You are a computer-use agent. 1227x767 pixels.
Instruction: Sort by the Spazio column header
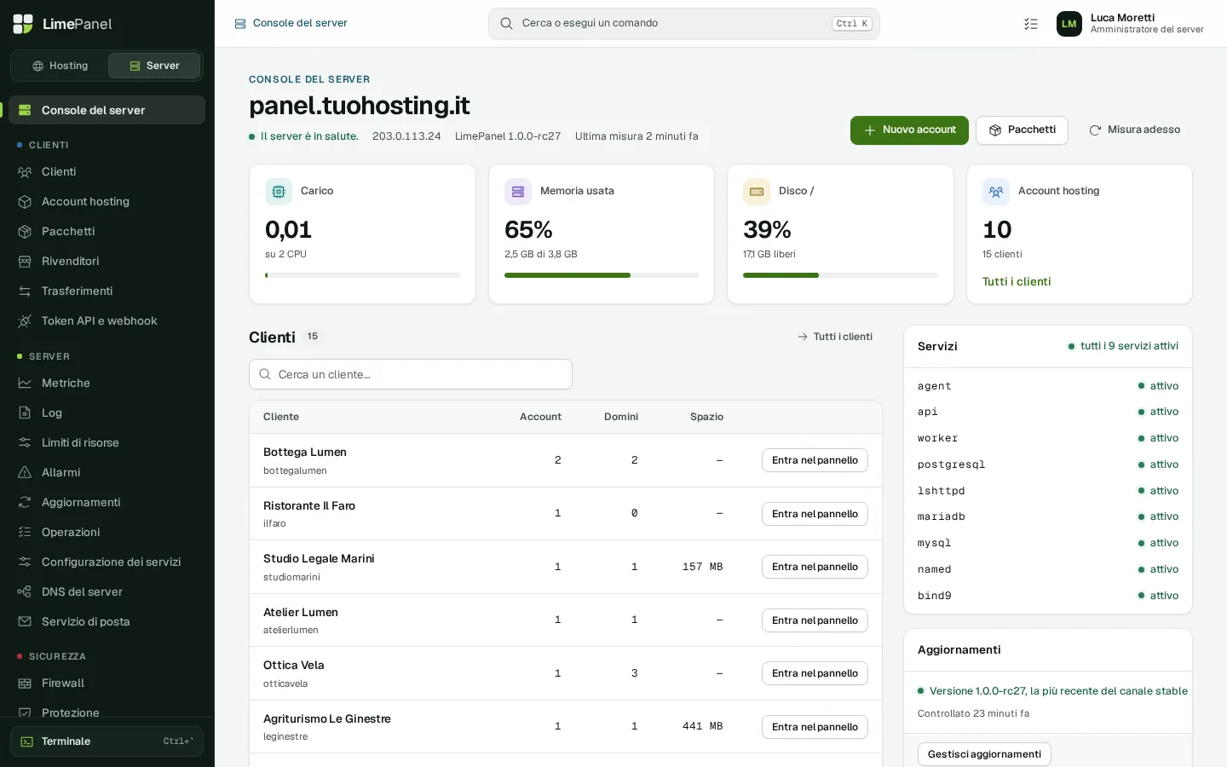(706, 417)
